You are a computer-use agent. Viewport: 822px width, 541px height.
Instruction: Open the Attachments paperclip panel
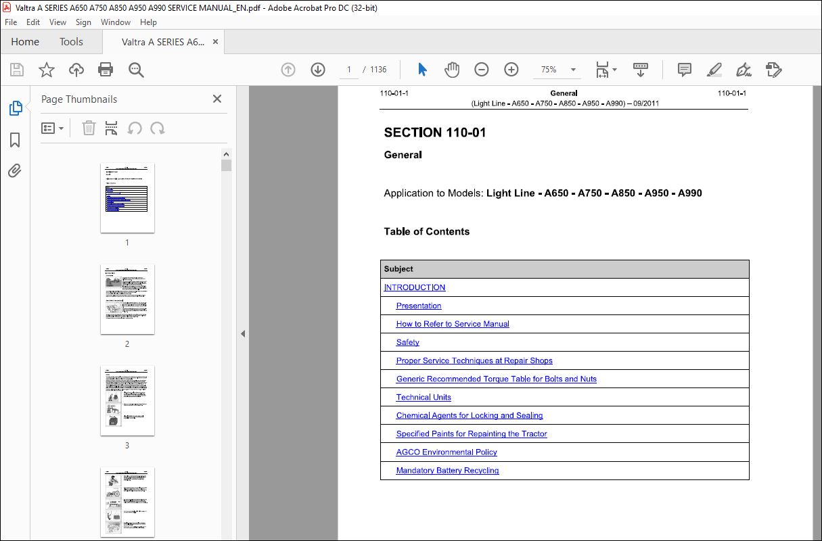click(x=15, y=171)
